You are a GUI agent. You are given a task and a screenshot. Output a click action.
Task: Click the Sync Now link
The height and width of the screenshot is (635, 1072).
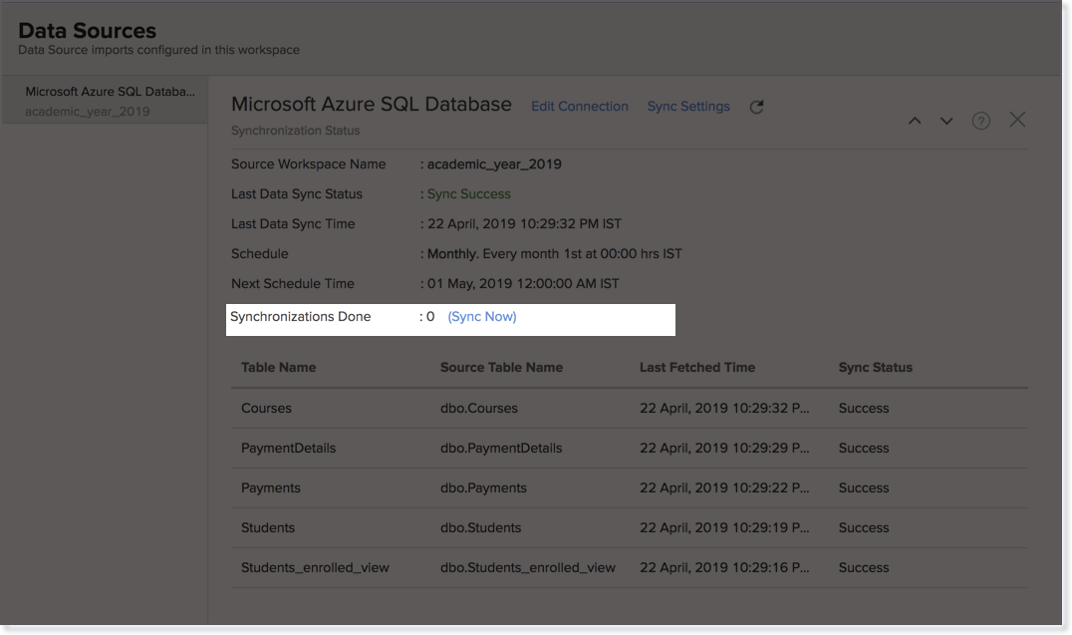(482, 317)
